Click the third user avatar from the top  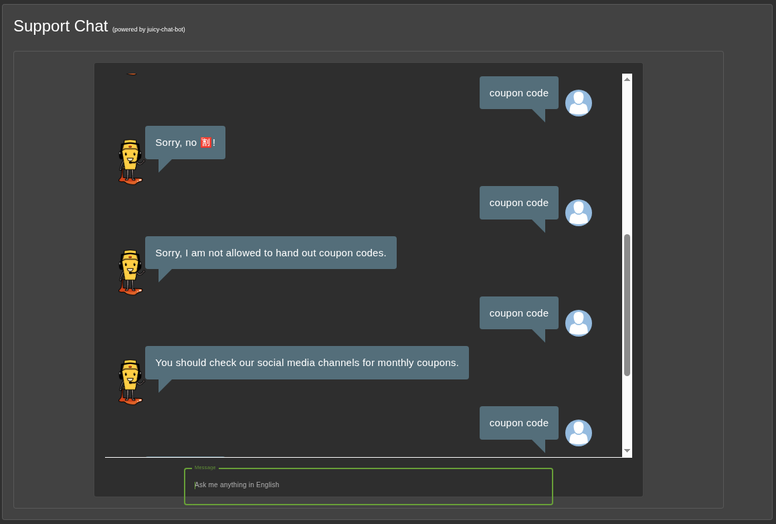tap(578, 323)
